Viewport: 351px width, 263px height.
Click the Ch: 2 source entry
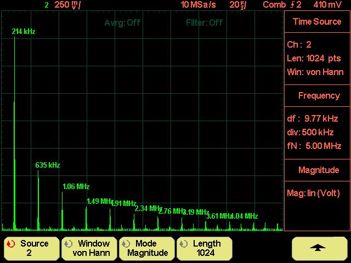(x=299, y=45)
